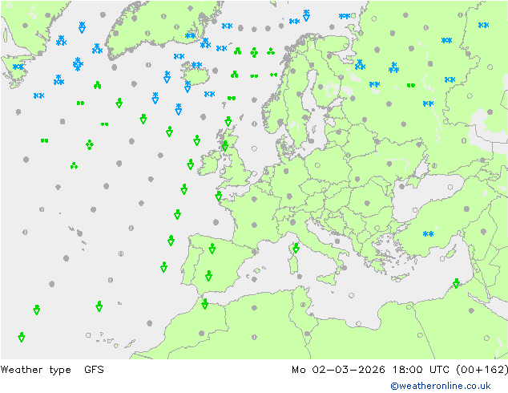Click the shower symbol over southern Spain
This screenshot has width=508, height=393.
click(x=208, y=276)
